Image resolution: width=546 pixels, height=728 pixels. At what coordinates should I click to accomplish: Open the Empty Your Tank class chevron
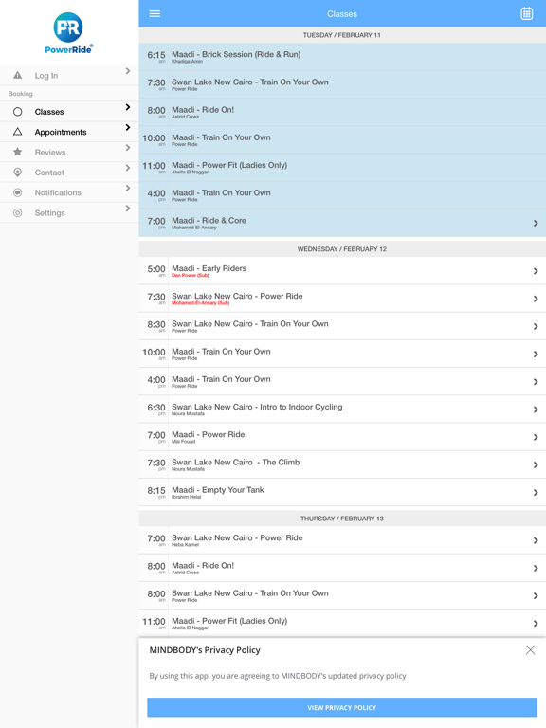tap(536, 493)
